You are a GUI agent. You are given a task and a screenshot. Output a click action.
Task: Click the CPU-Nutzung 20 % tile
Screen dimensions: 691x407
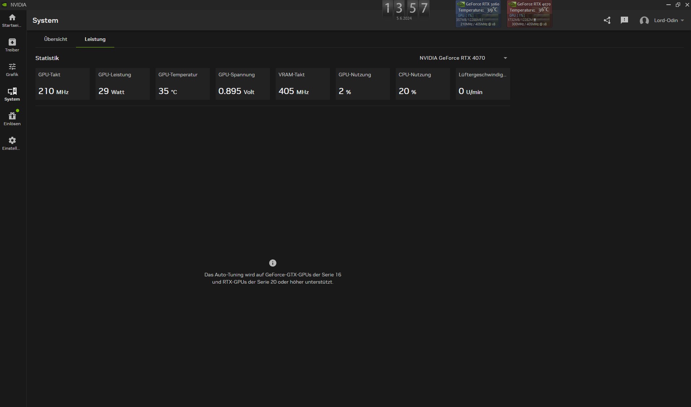(x=423, y=84)
